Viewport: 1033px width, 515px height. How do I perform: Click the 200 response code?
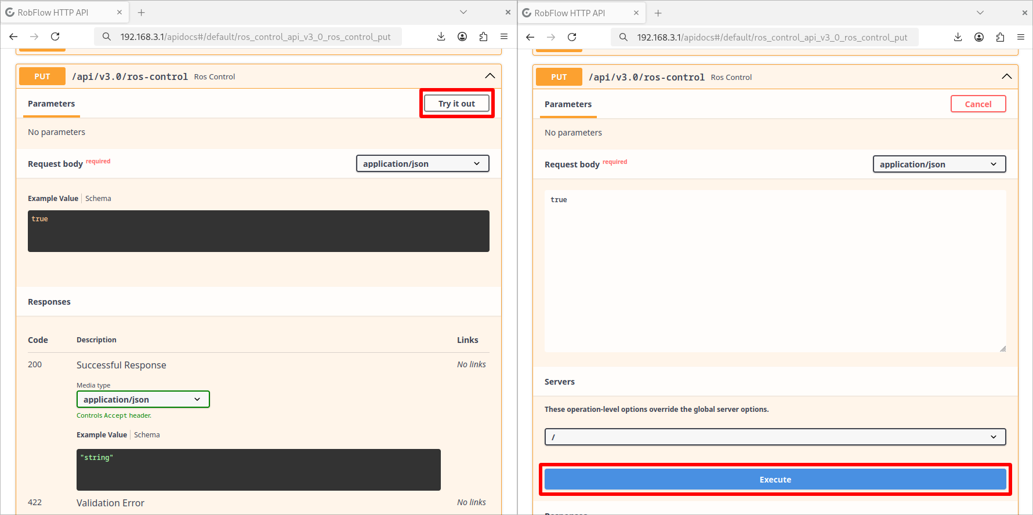coord(35,364)
